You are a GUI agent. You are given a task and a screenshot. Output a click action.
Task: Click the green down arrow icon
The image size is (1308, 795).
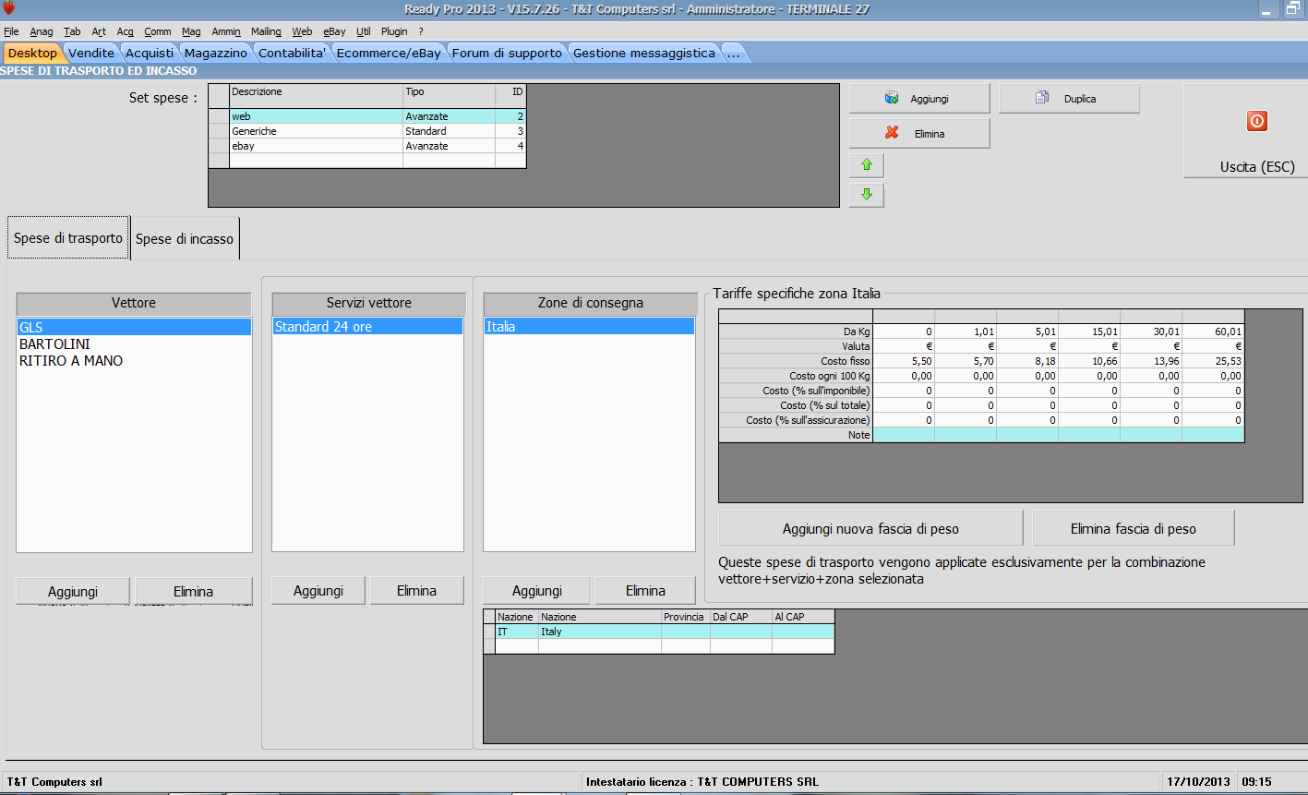coord(866,195)
